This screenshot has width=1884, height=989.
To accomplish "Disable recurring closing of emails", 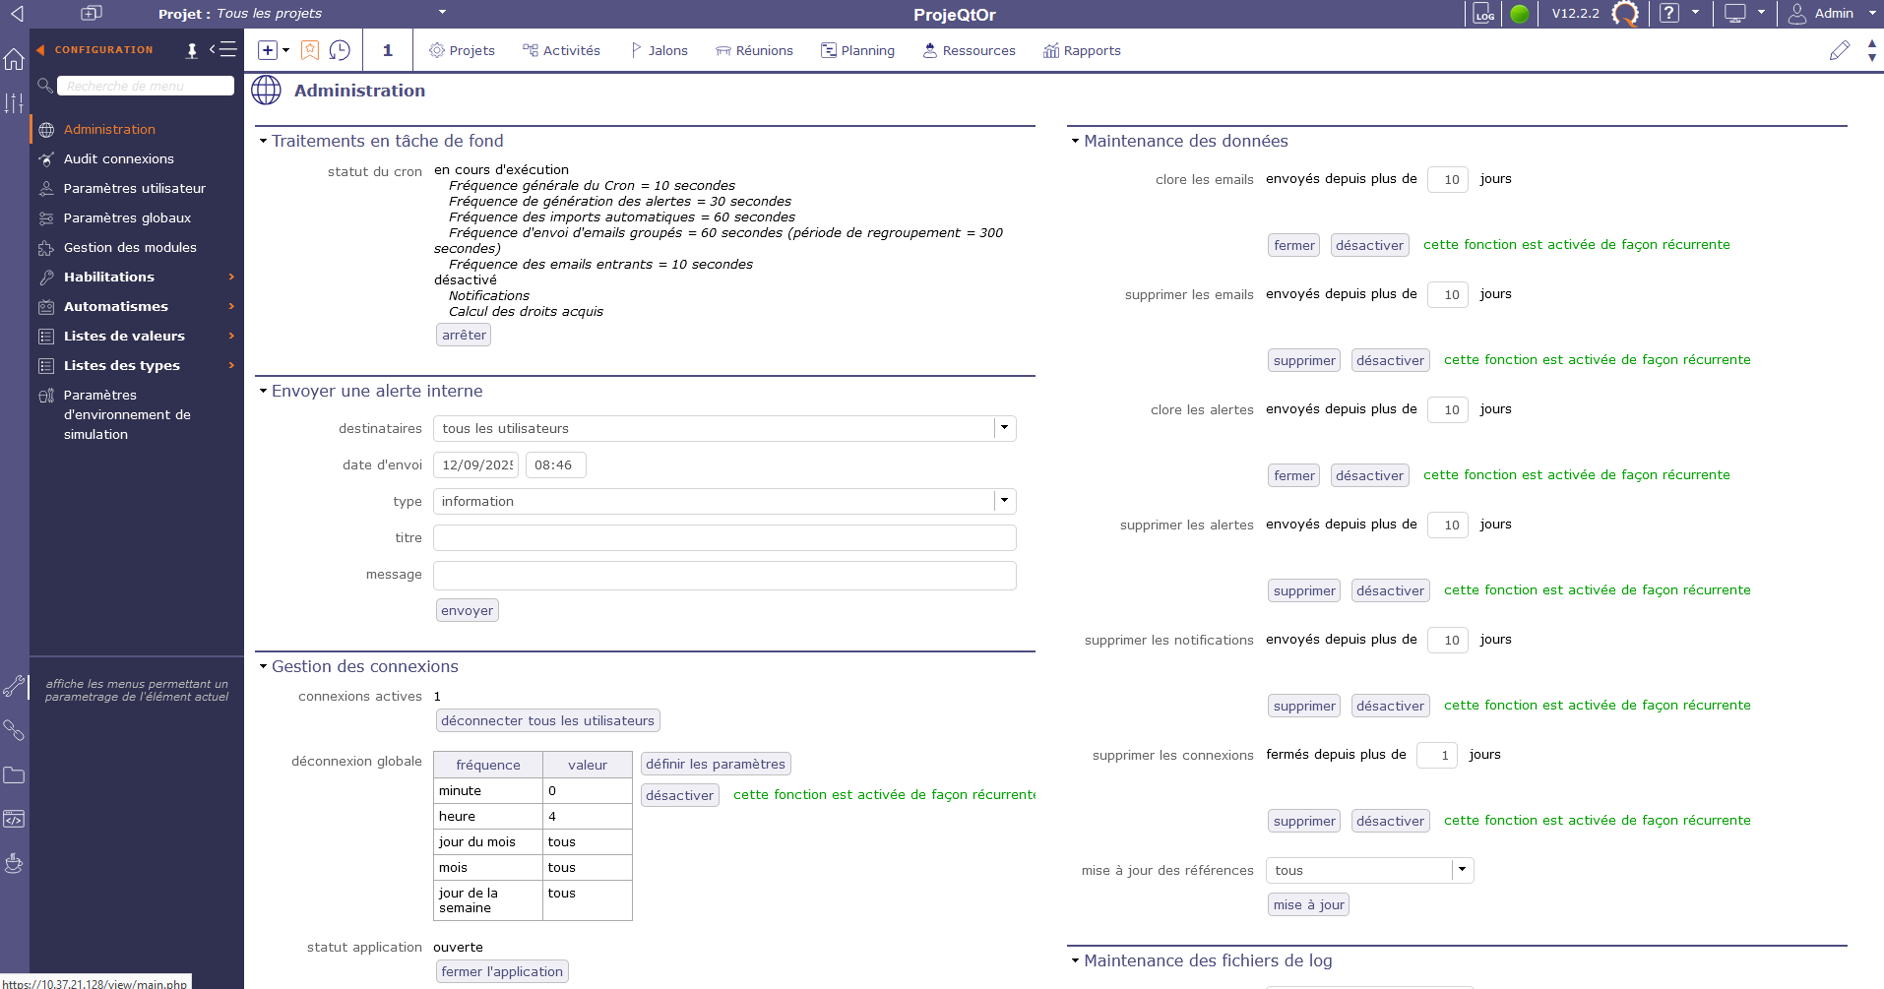I will [x=1369, y=245].
